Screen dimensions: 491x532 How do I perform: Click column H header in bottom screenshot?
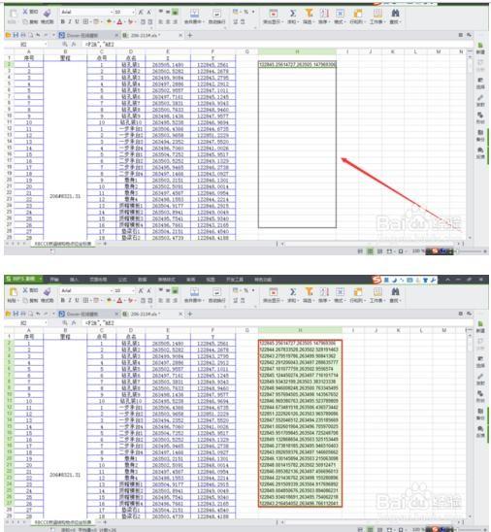(300, 330)
